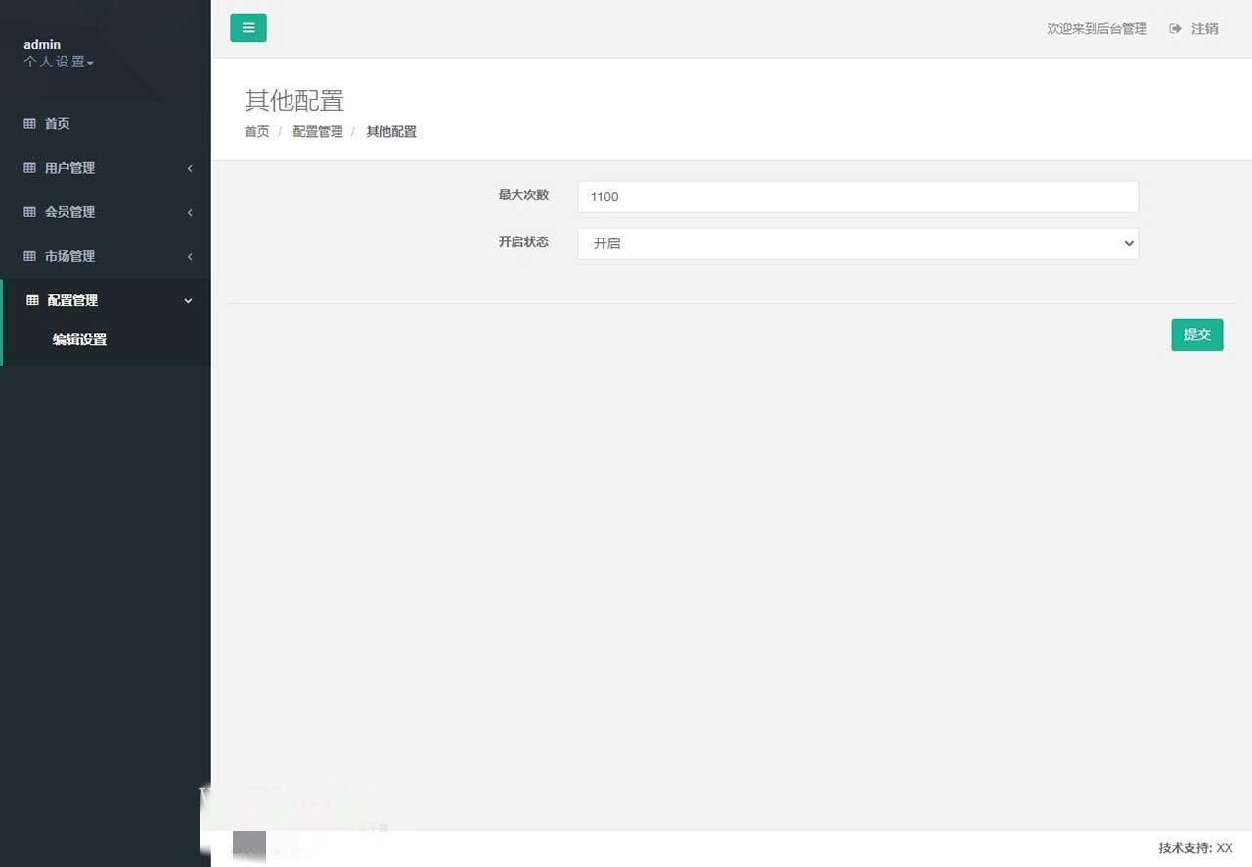
Task: Click the hamburger menu toggle icon
Action: tap(247, 27)
